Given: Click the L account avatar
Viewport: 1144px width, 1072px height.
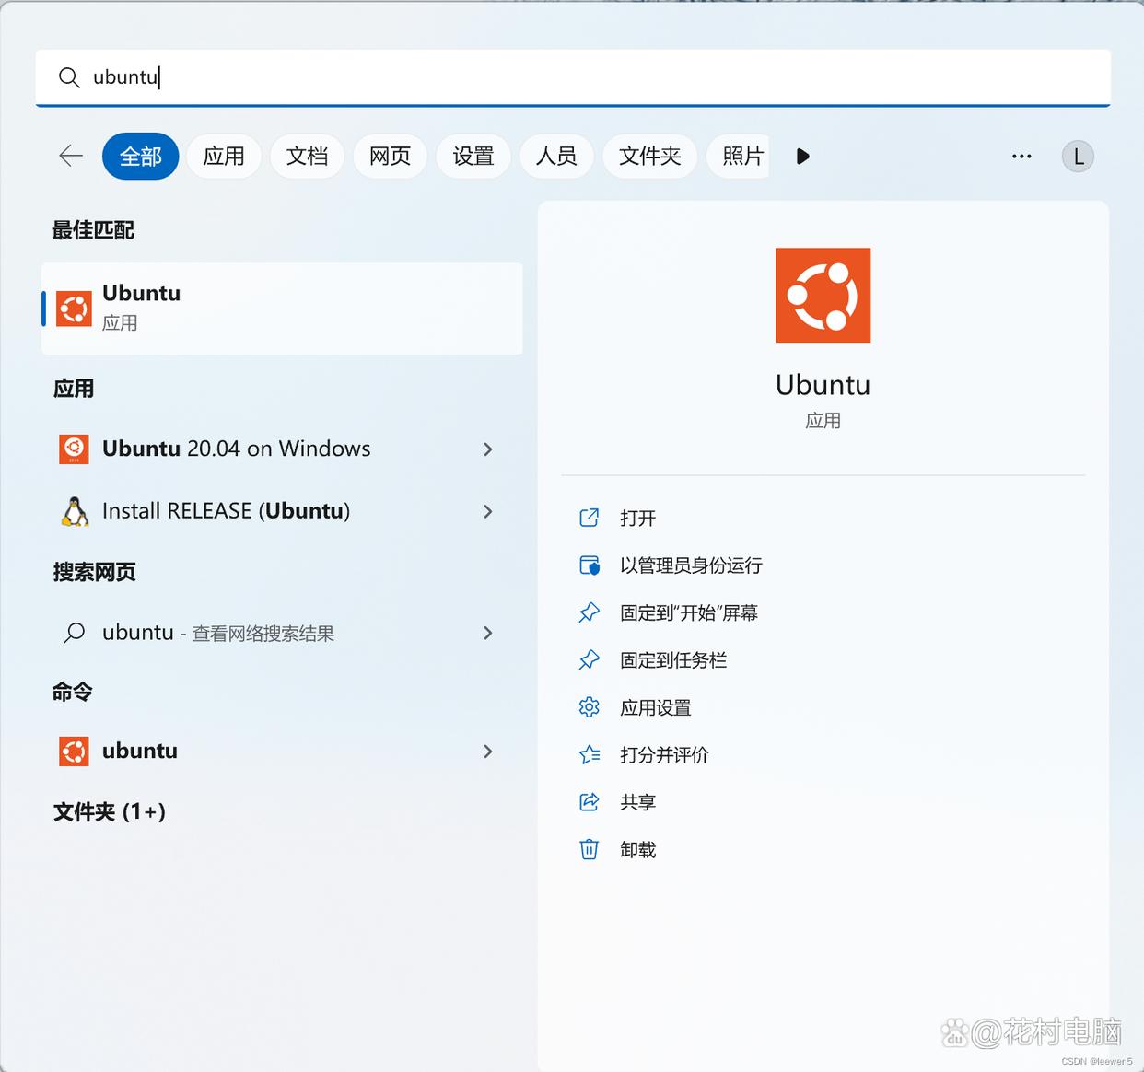Looking at the screenshot, I should 1077,156.
